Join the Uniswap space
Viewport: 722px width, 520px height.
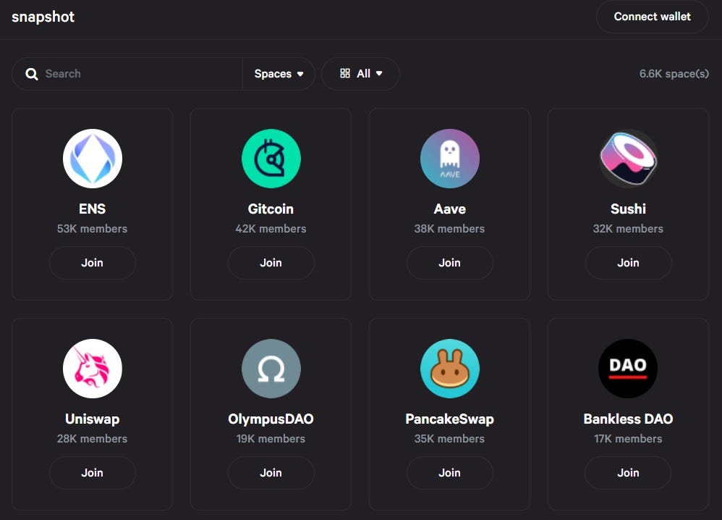(x=93, y=473)
